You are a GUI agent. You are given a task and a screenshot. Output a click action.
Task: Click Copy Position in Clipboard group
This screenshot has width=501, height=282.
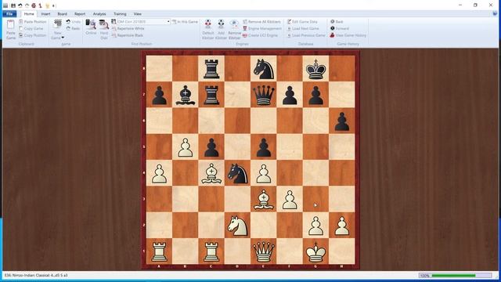tap(33, 35)
